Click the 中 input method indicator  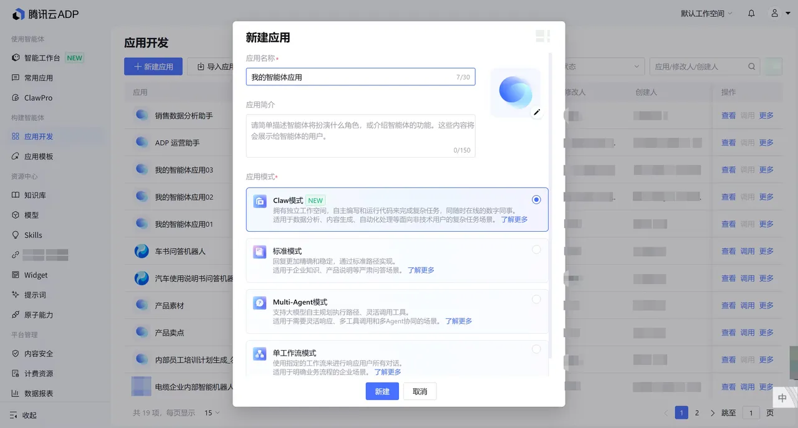tap(782, 398)
